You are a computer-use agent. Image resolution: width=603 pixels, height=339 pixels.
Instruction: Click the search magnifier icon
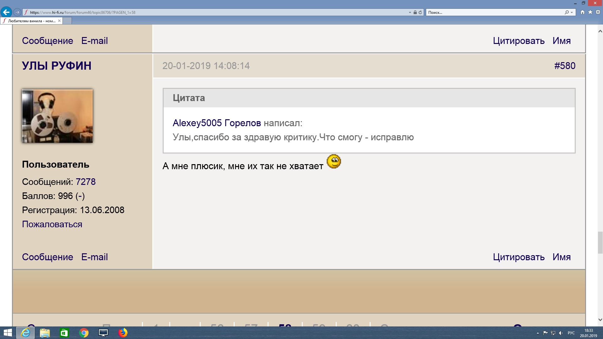[567, 13]
